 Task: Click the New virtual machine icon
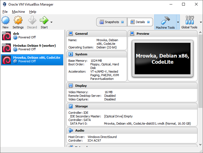tap(6, 20)
